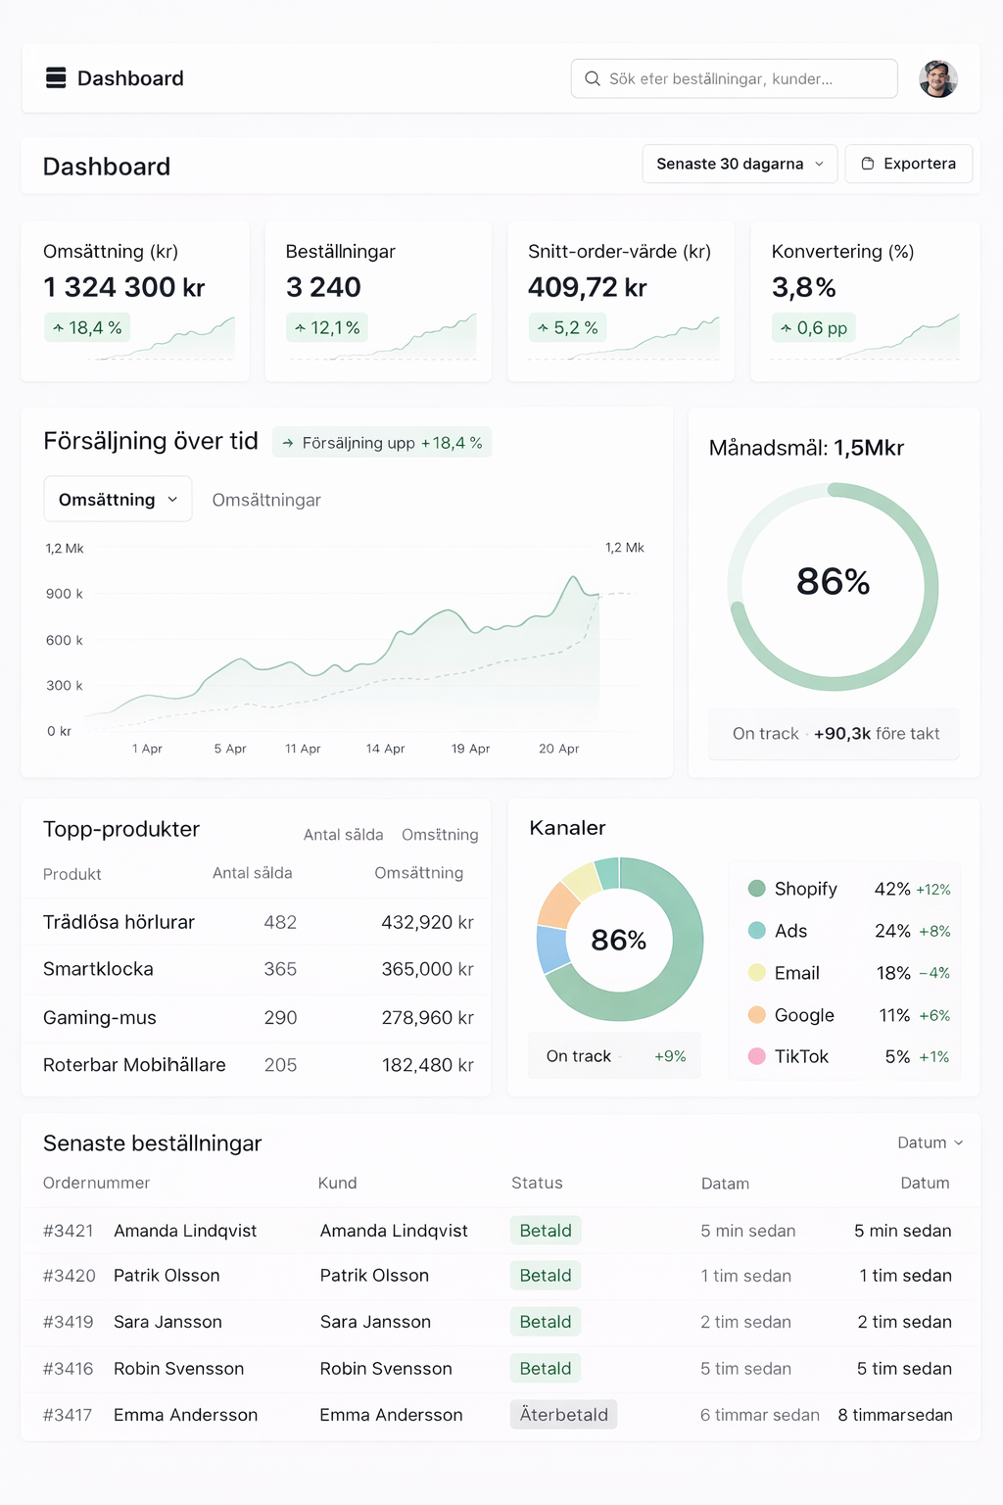Click the up-arrow icon in 12,1% badge

pos(301,328)
